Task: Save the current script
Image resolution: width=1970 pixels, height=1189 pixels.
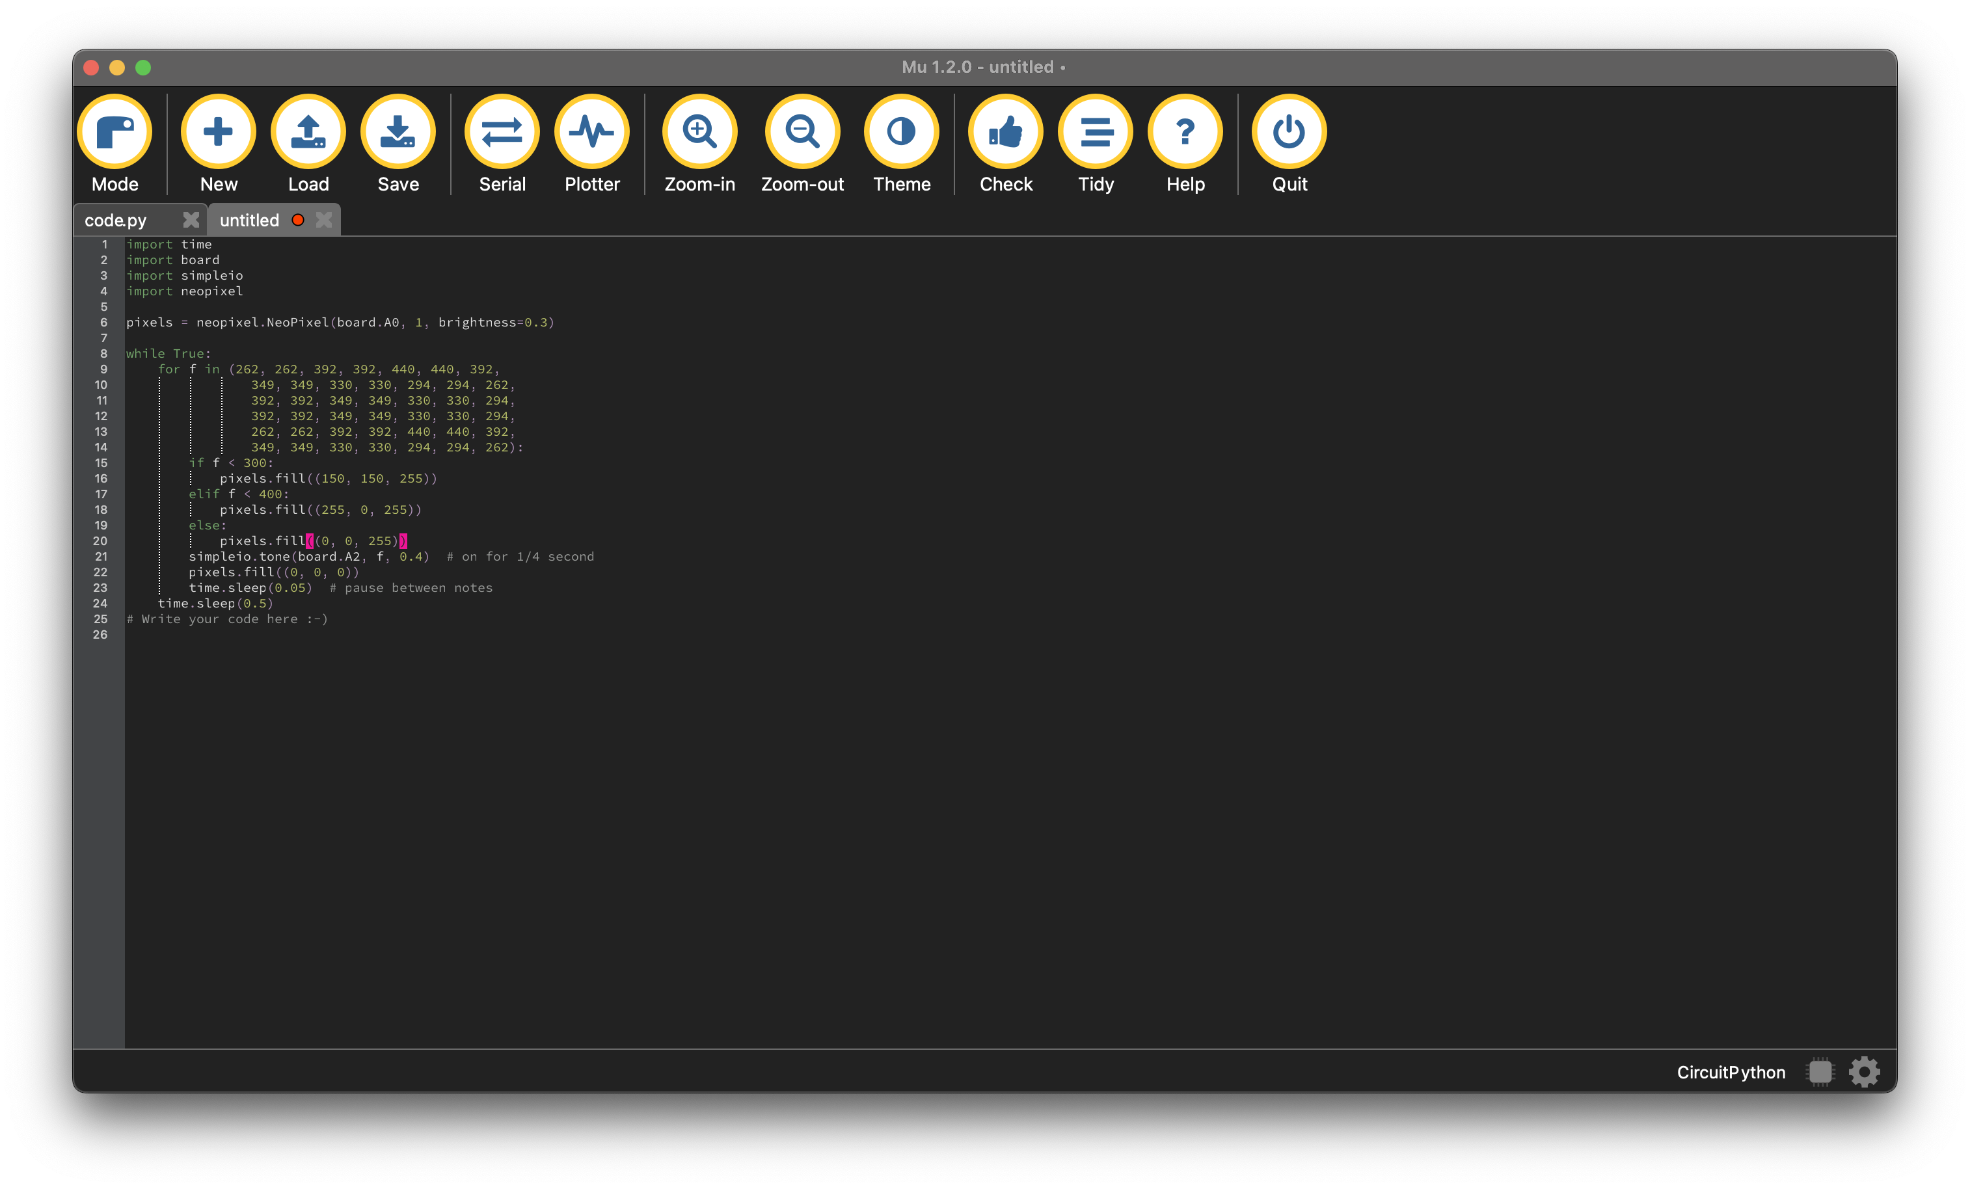Action: coord(398,133)
